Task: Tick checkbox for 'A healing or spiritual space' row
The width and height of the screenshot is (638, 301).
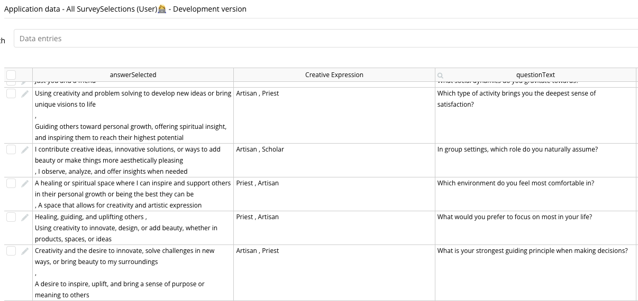Action: pos(11,183)
